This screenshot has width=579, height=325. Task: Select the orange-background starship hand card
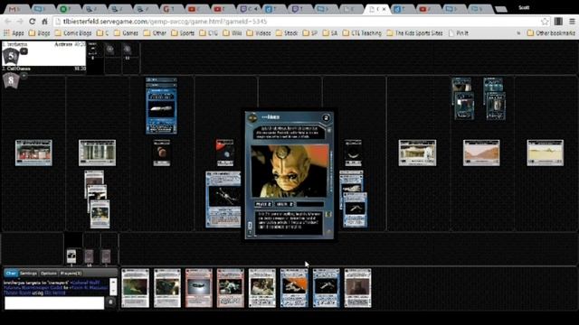pos(294,288)
